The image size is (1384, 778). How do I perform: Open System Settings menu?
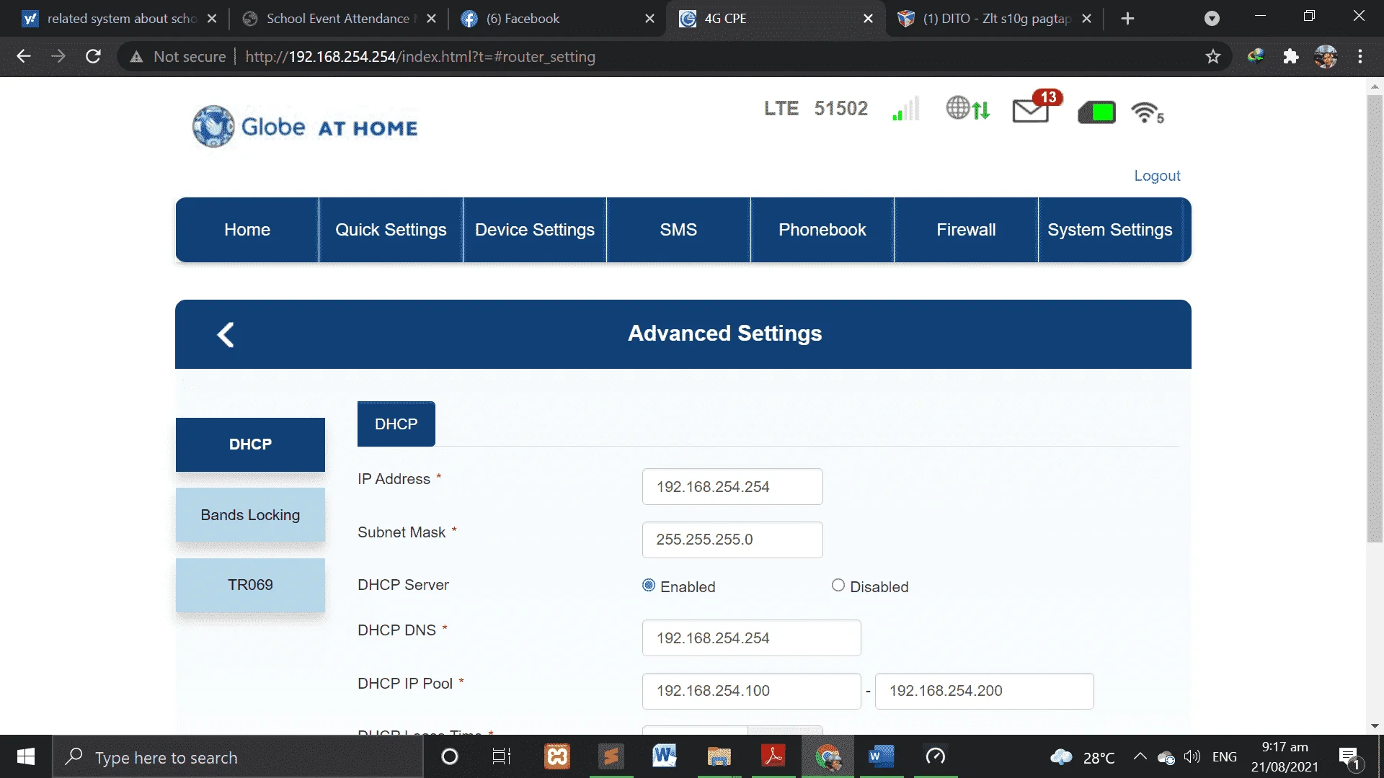[x=1110, y=230]
